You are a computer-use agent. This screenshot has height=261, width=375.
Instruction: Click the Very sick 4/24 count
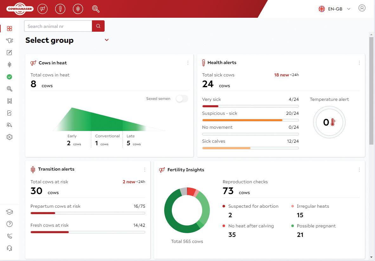(294, 99)
